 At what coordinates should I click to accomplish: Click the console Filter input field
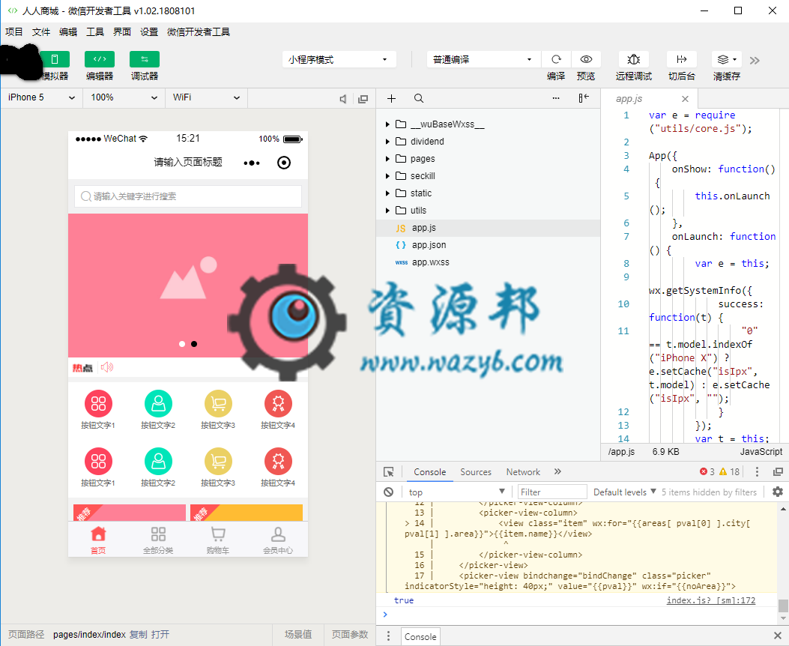[x=552, y=492]
